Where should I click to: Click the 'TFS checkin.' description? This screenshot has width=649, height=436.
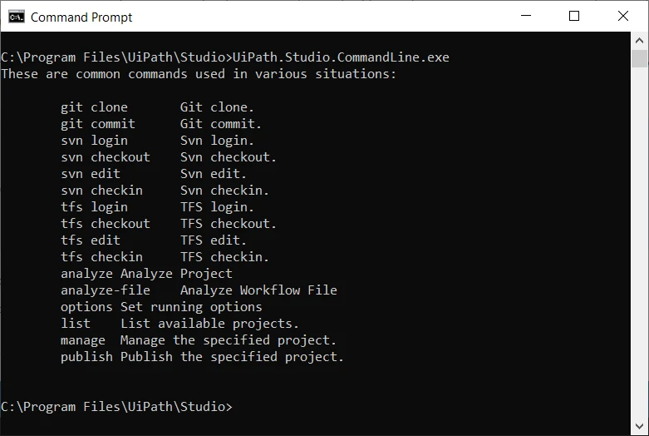click(224, 256)
